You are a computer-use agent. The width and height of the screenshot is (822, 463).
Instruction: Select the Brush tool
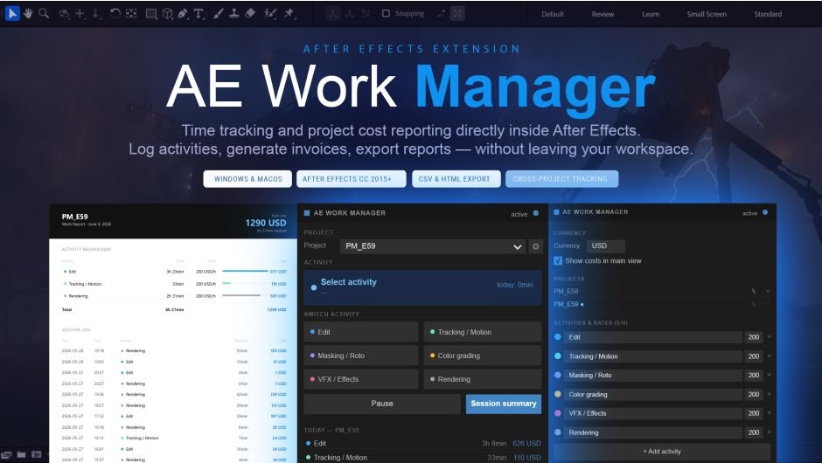click(218, 14)
